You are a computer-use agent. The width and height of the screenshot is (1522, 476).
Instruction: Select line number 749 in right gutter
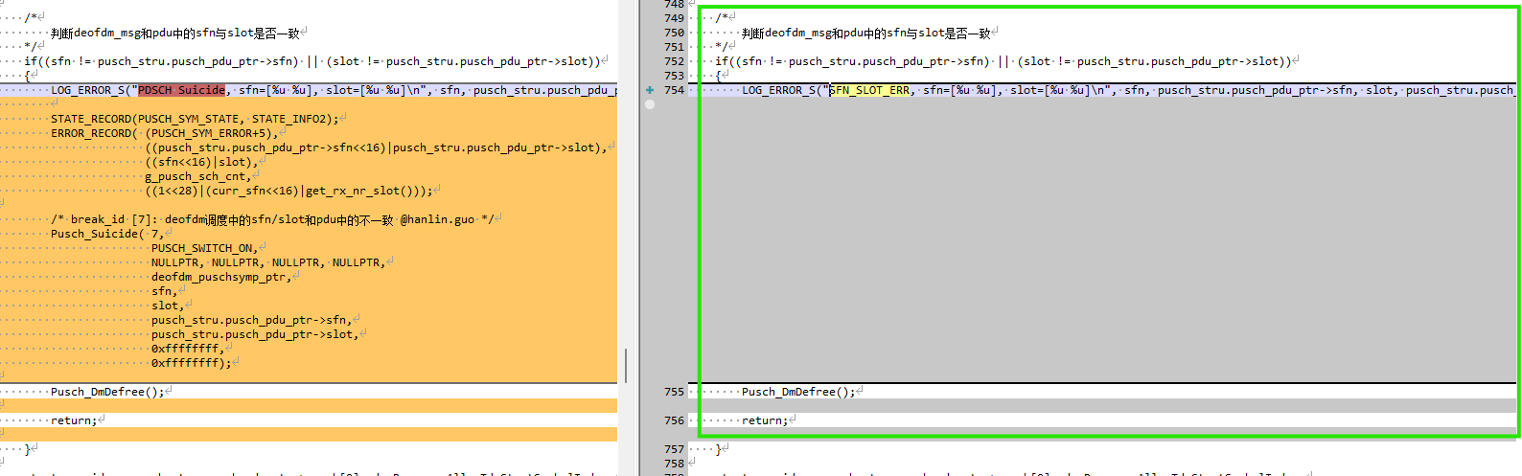674,18
